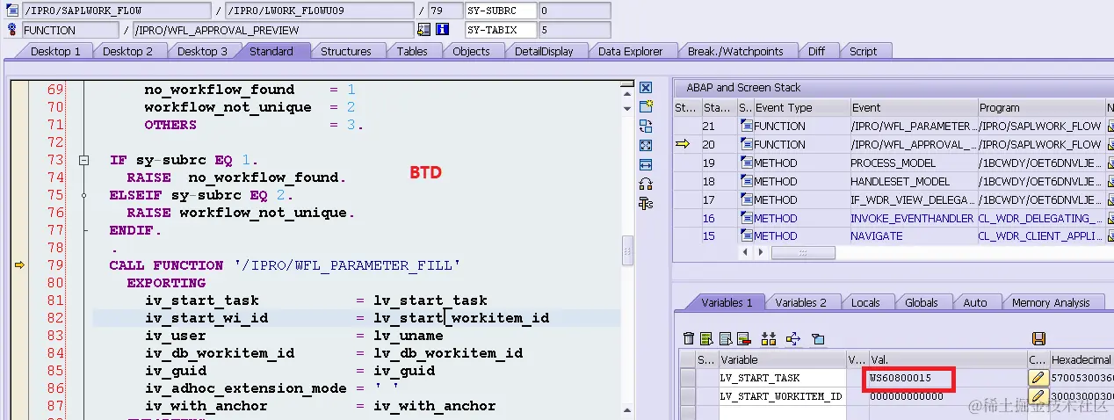Image resolution: width=1114 pixels, height=420 pixels.
Task: Click the stack horizontal scrollbar thumb
Action: [803, 252]
